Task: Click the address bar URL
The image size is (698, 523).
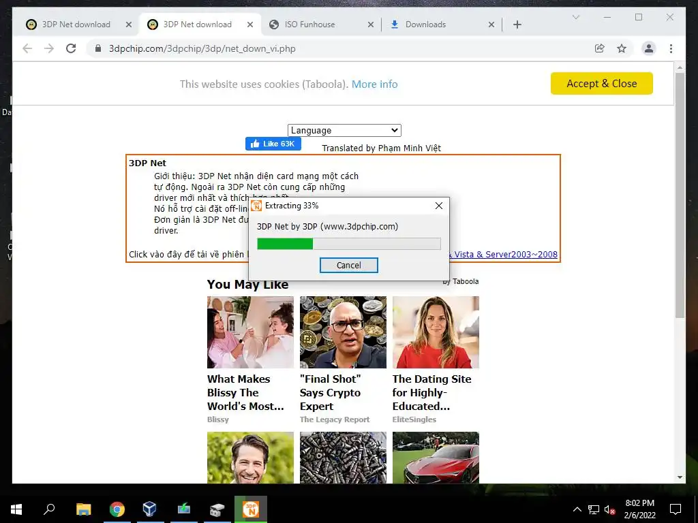Action: (x=202, y=48)
